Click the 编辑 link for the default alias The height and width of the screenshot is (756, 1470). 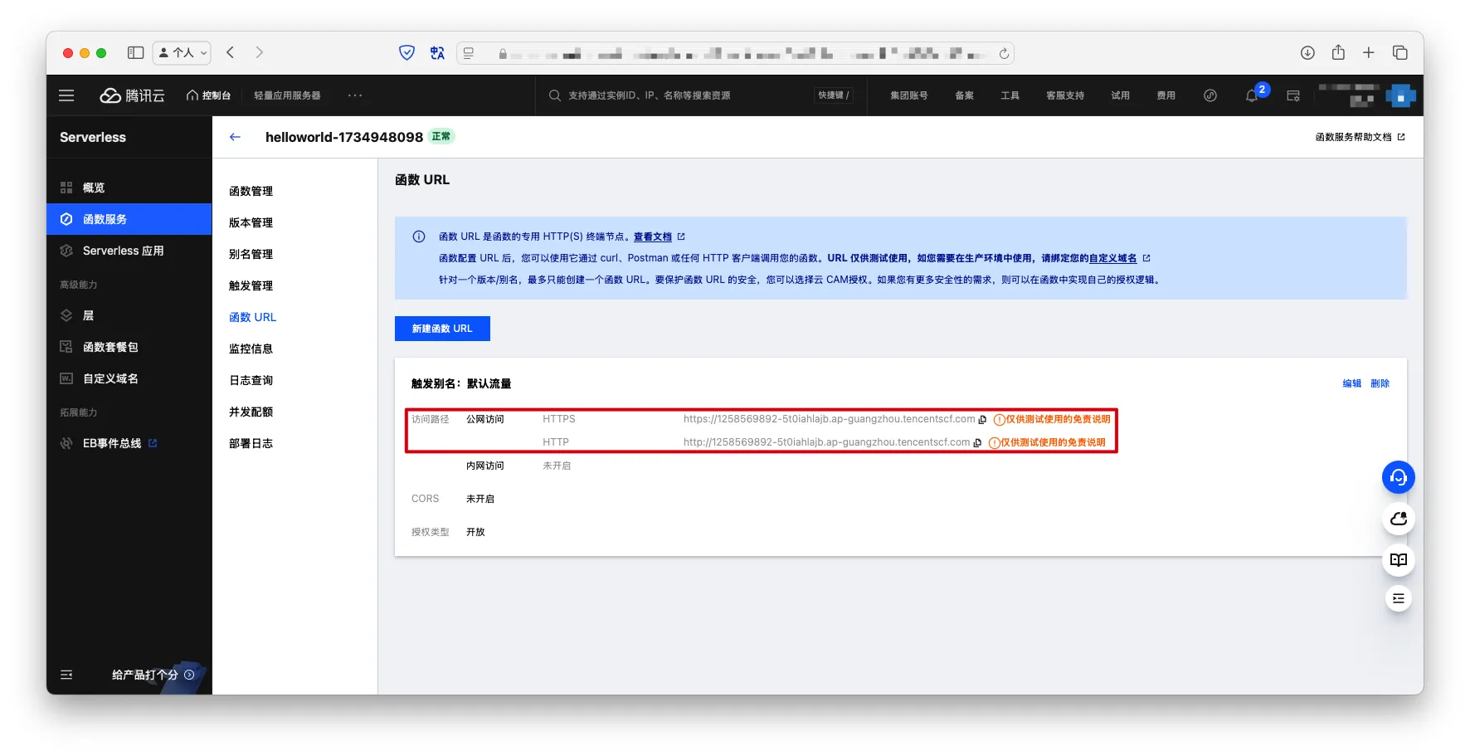click(x=1351, y=383)
